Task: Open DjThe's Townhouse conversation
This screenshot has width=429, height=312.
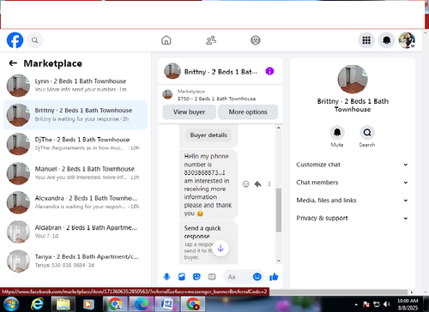Action: tap(76, 144)
